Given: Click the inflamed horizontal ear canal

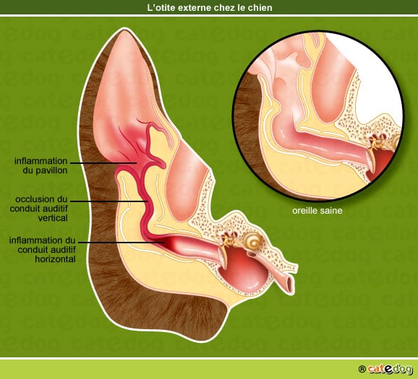Looking at the screenshot, I should pyautogui.click(x=192, y=246).
